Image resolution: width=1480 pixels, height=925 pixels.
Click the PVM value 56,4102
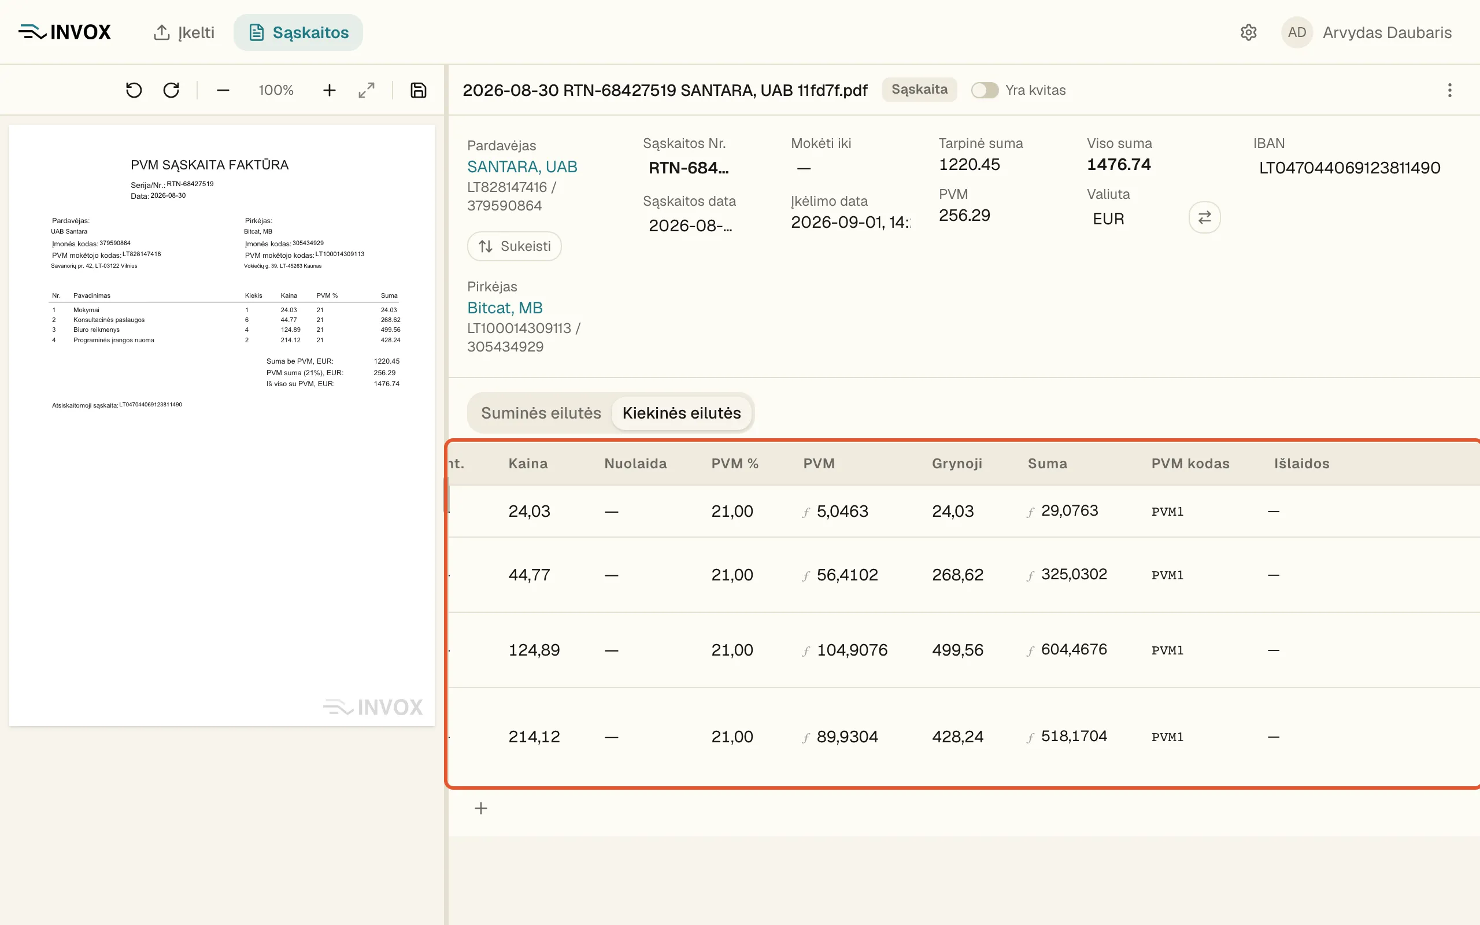[847, 575]
